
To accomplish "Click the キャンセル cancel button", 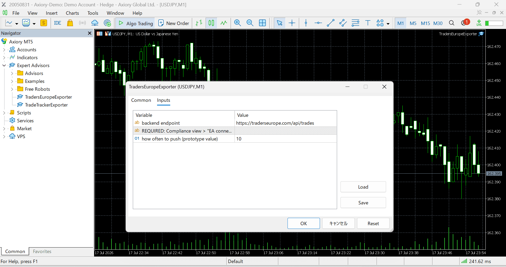I will pyautogui.click(x=338, y=223).
